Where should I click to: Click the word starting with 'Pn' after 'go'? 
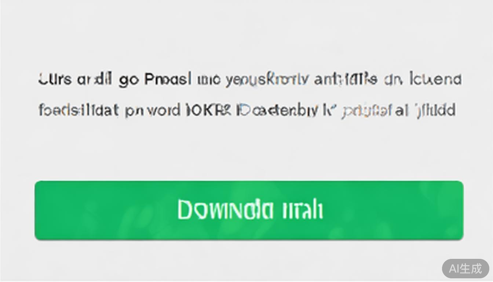point(168,79)
